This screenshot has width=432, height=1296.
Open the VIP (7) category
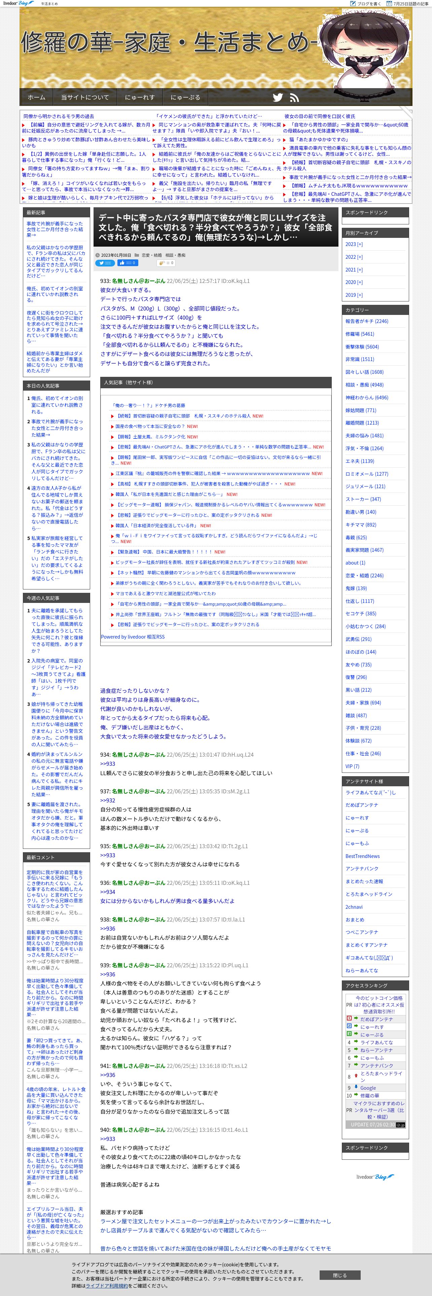click(352, 766)
